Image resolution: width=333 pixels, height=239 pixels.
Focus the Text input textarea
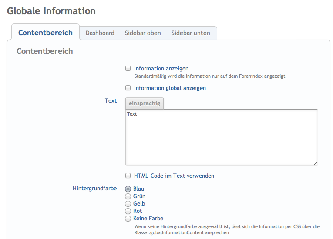tap(222, 137)
